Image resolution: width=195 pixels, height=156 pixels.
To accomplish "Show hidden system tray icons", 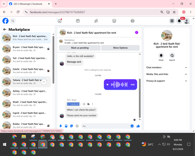I will tap(160, 144).
